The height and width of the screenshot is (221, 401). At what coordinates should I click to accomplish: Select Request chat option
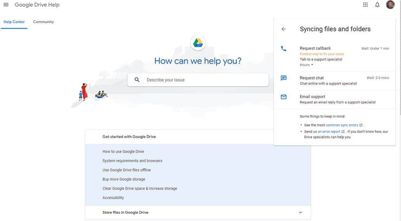[335, 81]
